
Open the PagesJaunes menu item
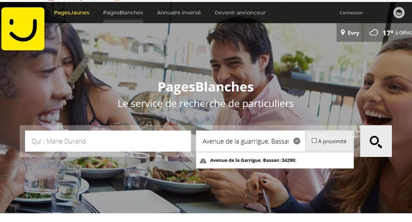click(71, 13)
